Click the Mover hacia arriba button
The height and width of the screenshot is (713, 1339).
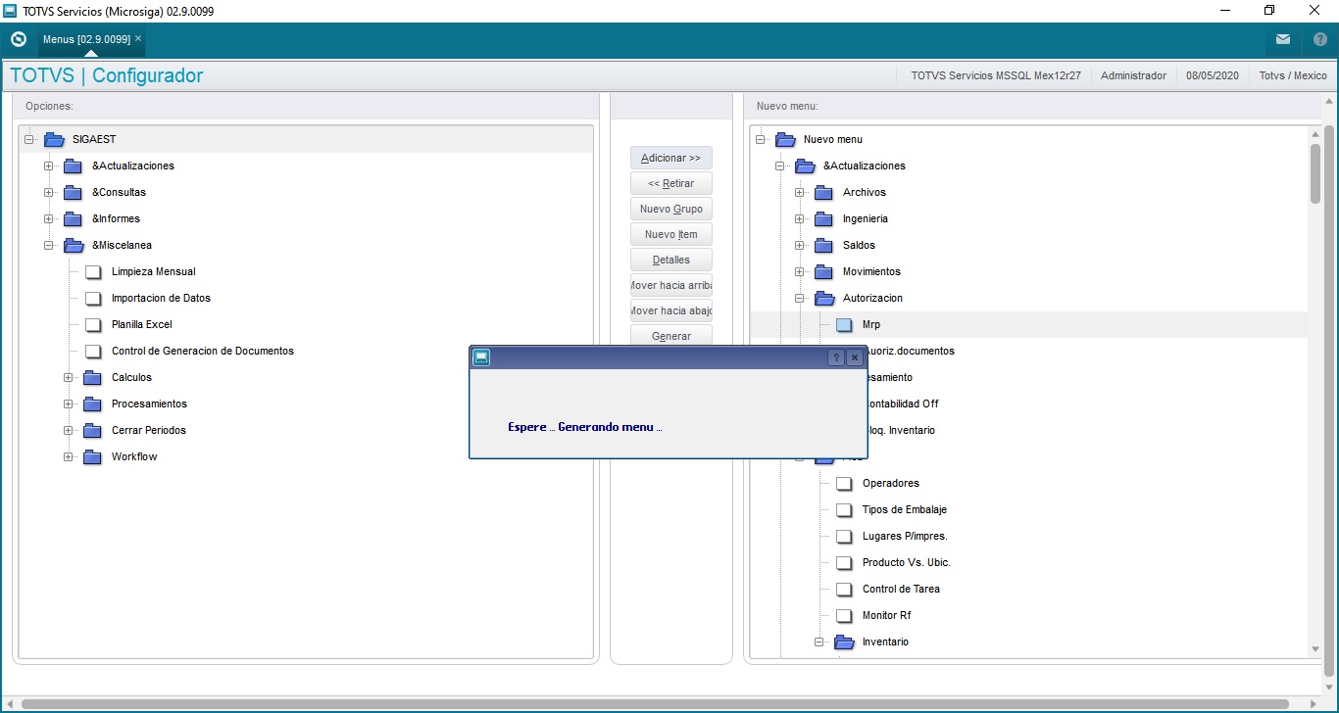coord(671,285)
